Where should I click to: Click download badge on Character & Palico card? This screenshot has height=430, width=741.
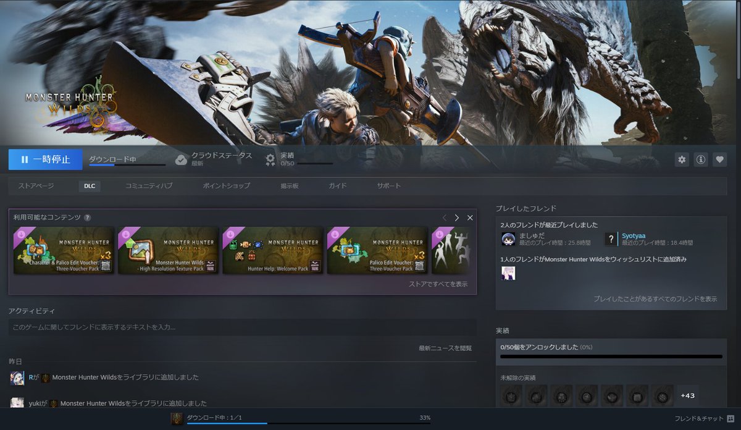pos(20,234)
